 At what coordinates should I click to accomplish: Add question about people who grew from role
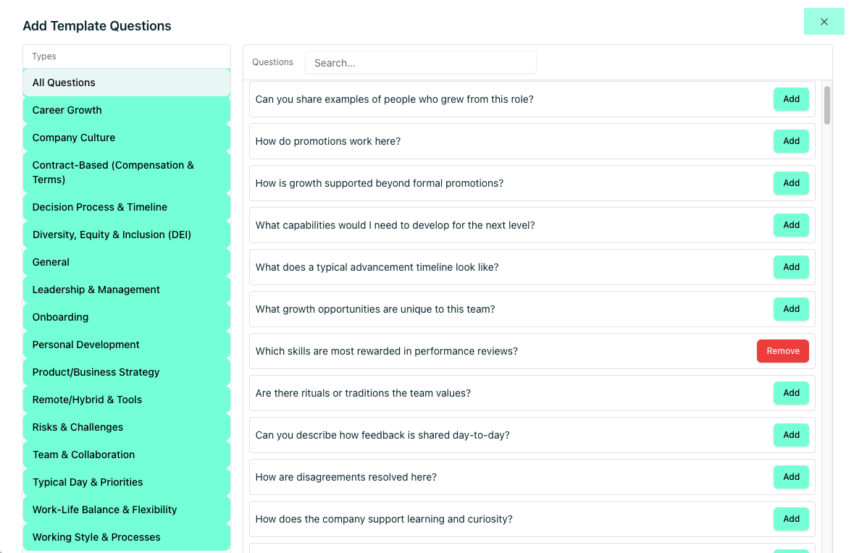point(791,99)
